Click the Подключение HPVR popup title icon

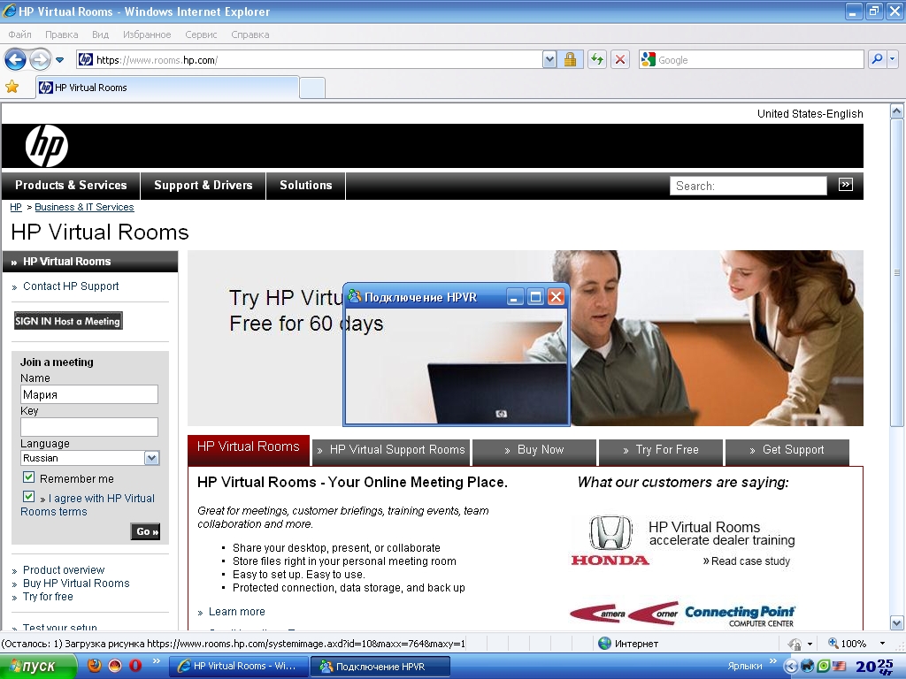(354, 297)
